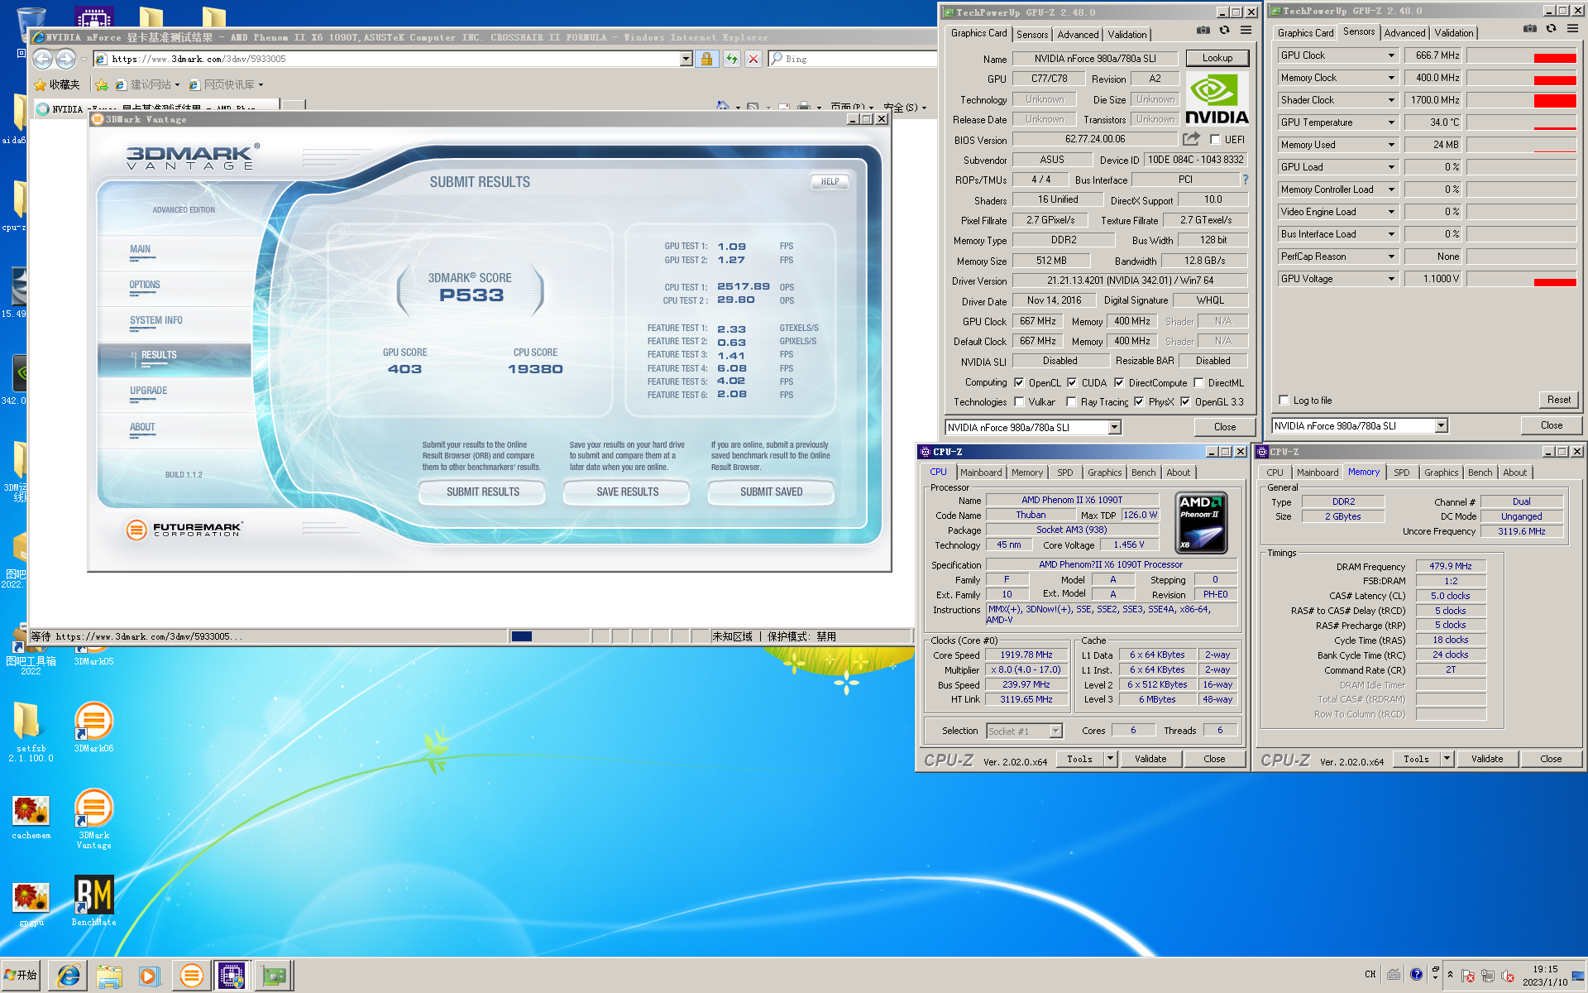
Task: Toggle OpenCL checkbox
Action: [1019, 383]
